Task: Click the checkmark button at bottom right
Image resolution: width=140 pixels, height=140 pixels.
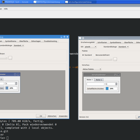Action: [x=138, y=117]
